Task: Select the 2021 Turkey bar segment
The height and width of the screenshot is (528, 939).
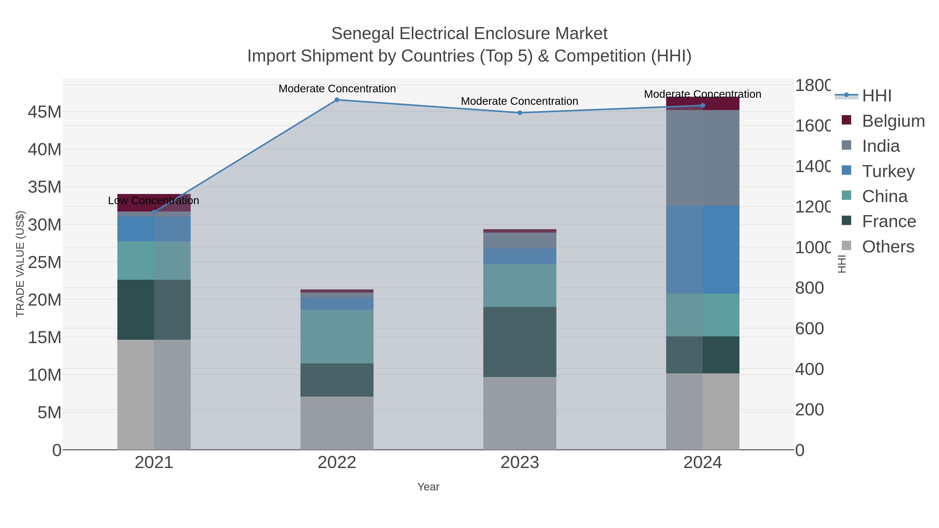Action: (x=154, y=229)
